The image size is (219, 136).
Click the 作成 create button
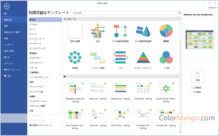pos(197,77)
